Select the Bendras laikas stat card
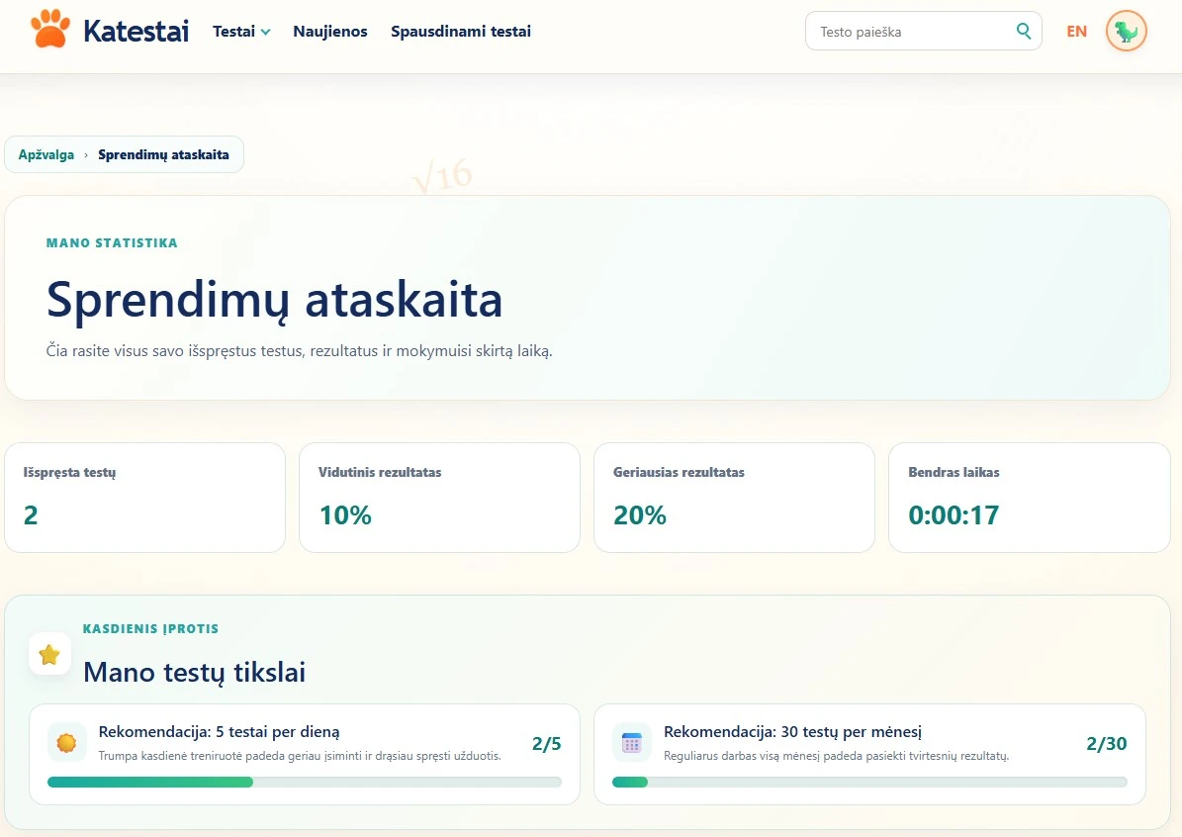This screenshot has width=1182, height=837. coord(1029,498)
